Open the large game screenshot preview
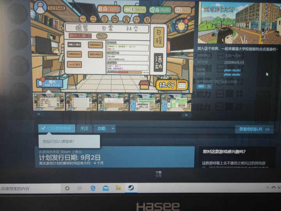 click(112, 46)
